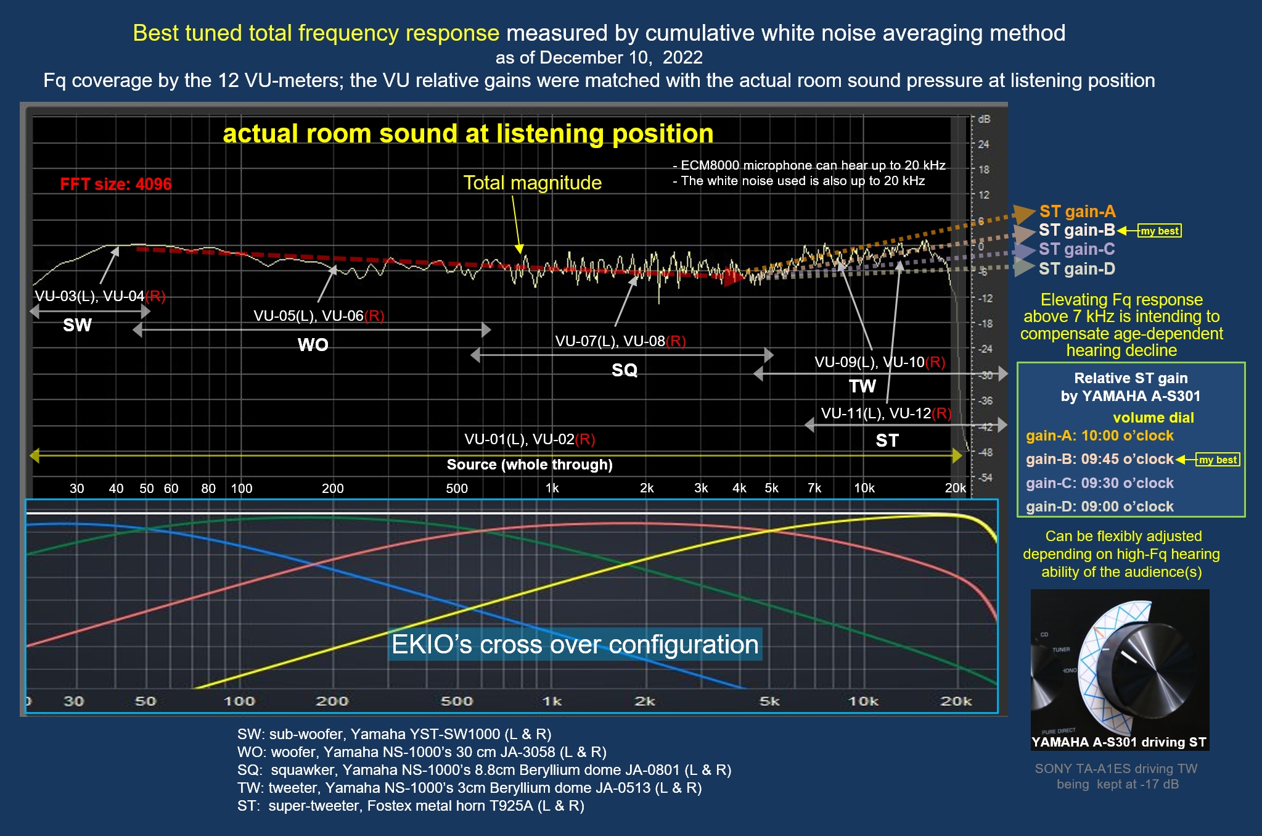Click "3k" on the spectrum frequency axis
Image resolution: width=1262 pixels, height=836 pixels.
click(701, 488)
